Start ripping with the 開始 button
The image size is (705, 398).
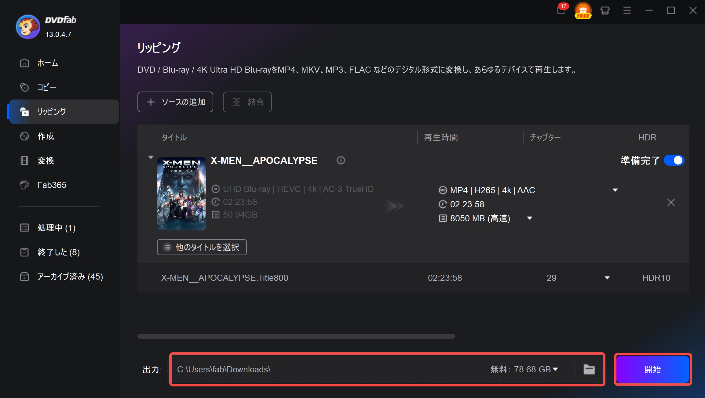coord(653,369)
